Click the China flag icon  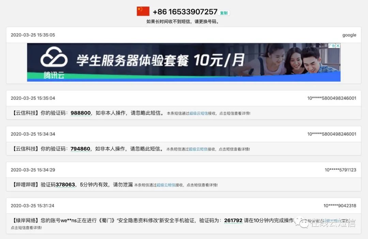tap(143, 11)
